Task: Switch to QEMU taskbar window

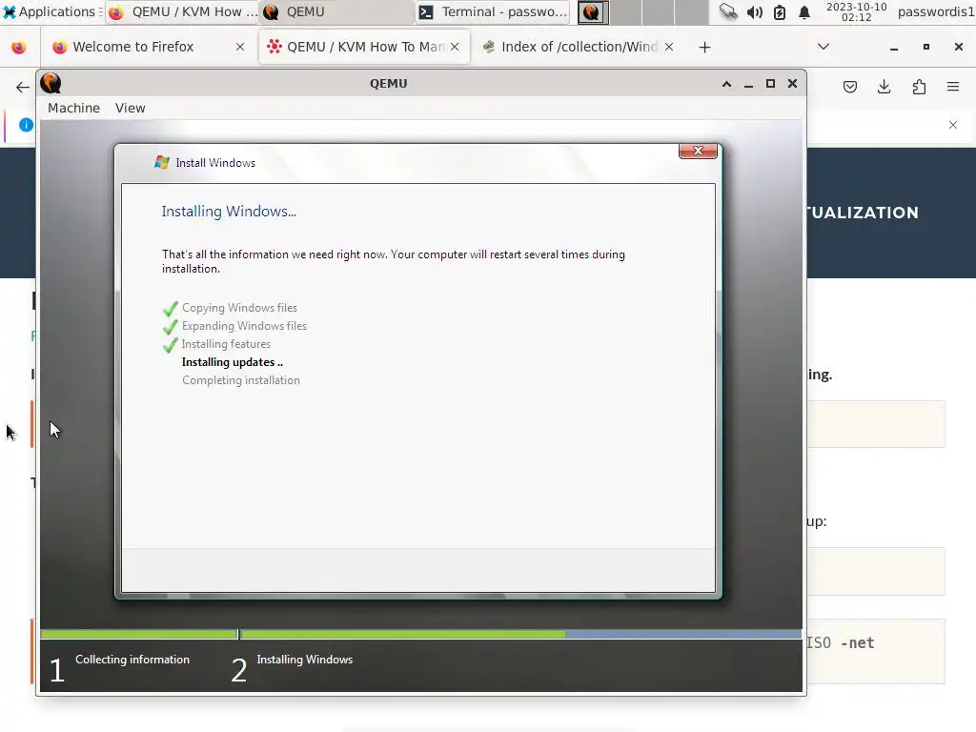Action: point(336,11)
